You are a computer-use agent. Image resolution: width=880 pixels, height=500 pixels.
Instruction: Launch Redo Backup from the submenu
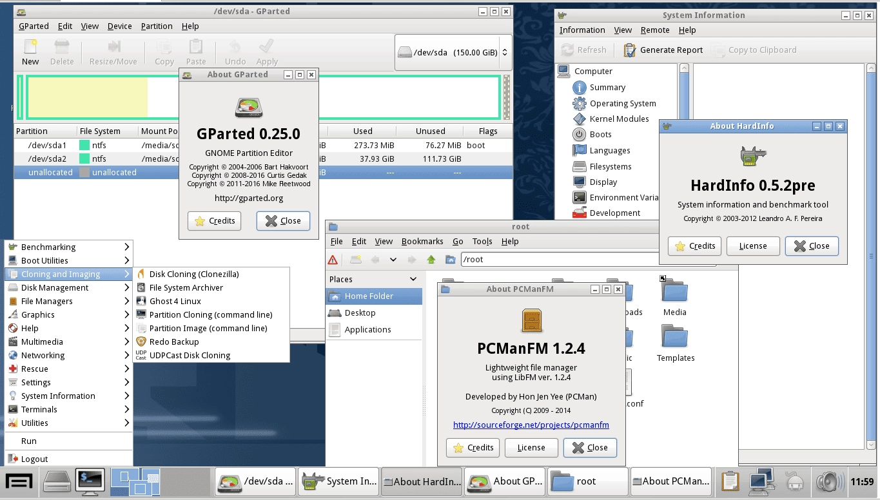pyautogui.click(x=211, y=341)
